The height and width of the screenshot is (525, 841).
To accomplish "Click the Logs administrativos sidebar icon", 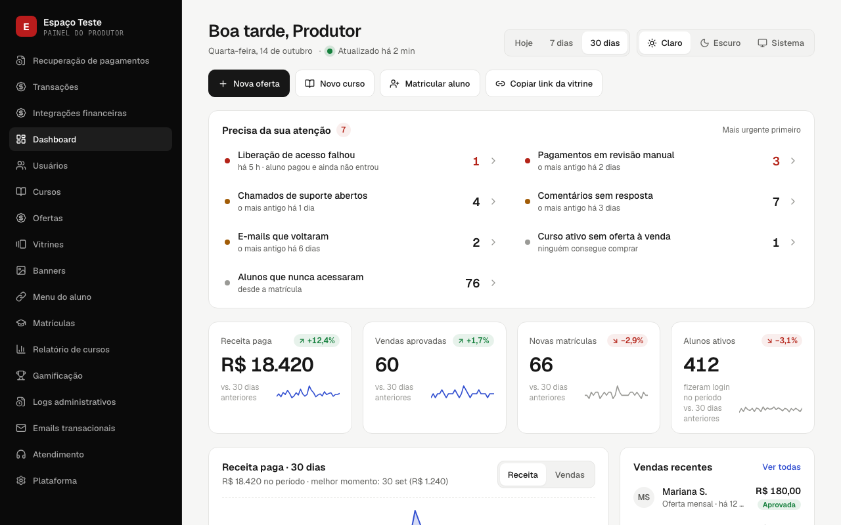I will [21, 402].
